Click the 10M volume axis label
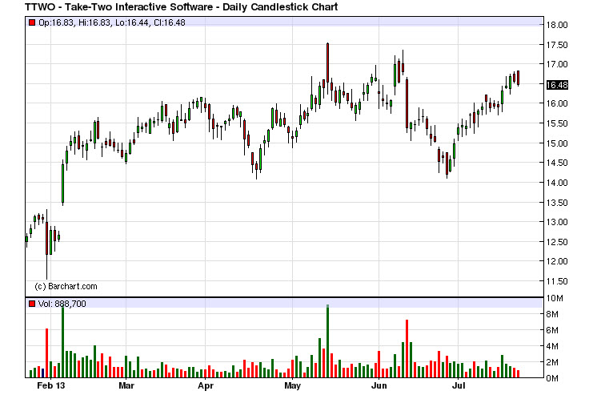605x395 pixels. point(555,299)
